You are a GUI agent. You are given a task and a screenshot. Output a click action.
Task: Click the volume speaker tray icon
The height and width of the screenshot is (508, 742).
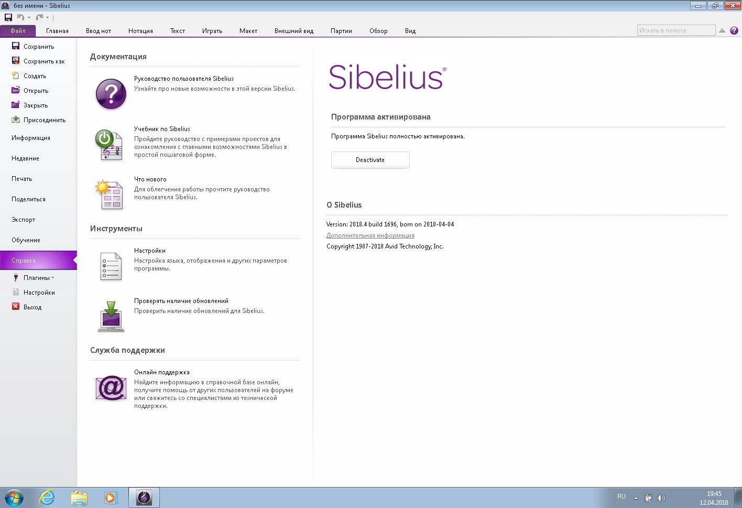[x=661, y=498]
